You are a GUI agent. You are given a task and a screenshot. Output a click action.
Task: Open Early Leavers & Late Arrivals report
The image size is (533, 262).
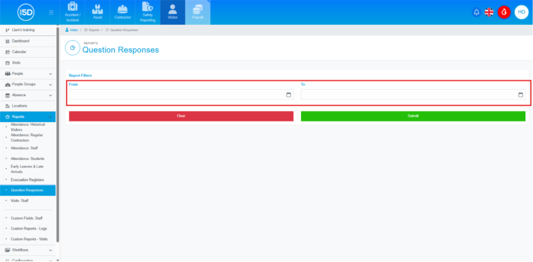tap(27, 169)
